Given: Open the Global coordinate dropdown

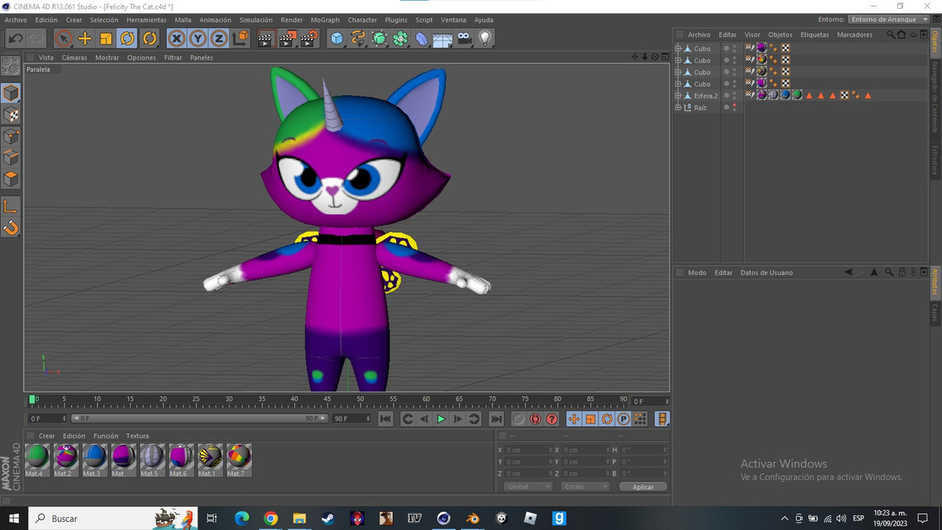Looking at the screenshot, I should point(528,487).
